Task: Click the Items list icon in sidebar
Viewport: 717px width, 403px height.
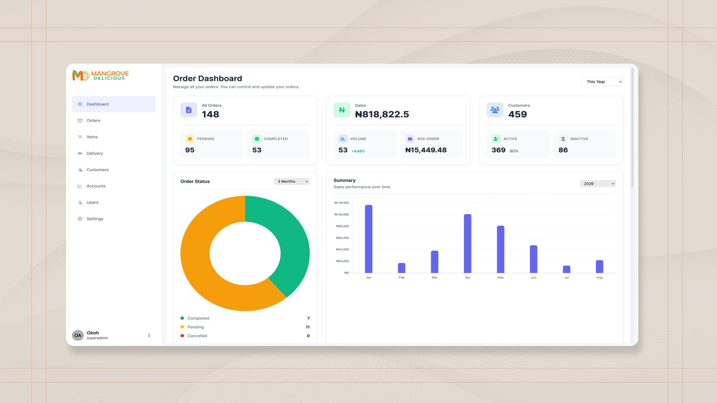Action: (x=80, y=137)
